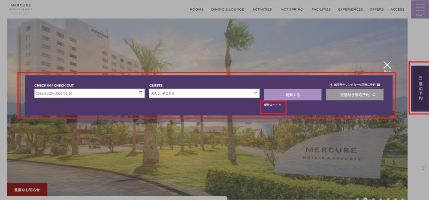This screenshot has width=429, height=200.
Task: Click the 交通付き宿泊予約 button
Action: [x=354, y=95]
